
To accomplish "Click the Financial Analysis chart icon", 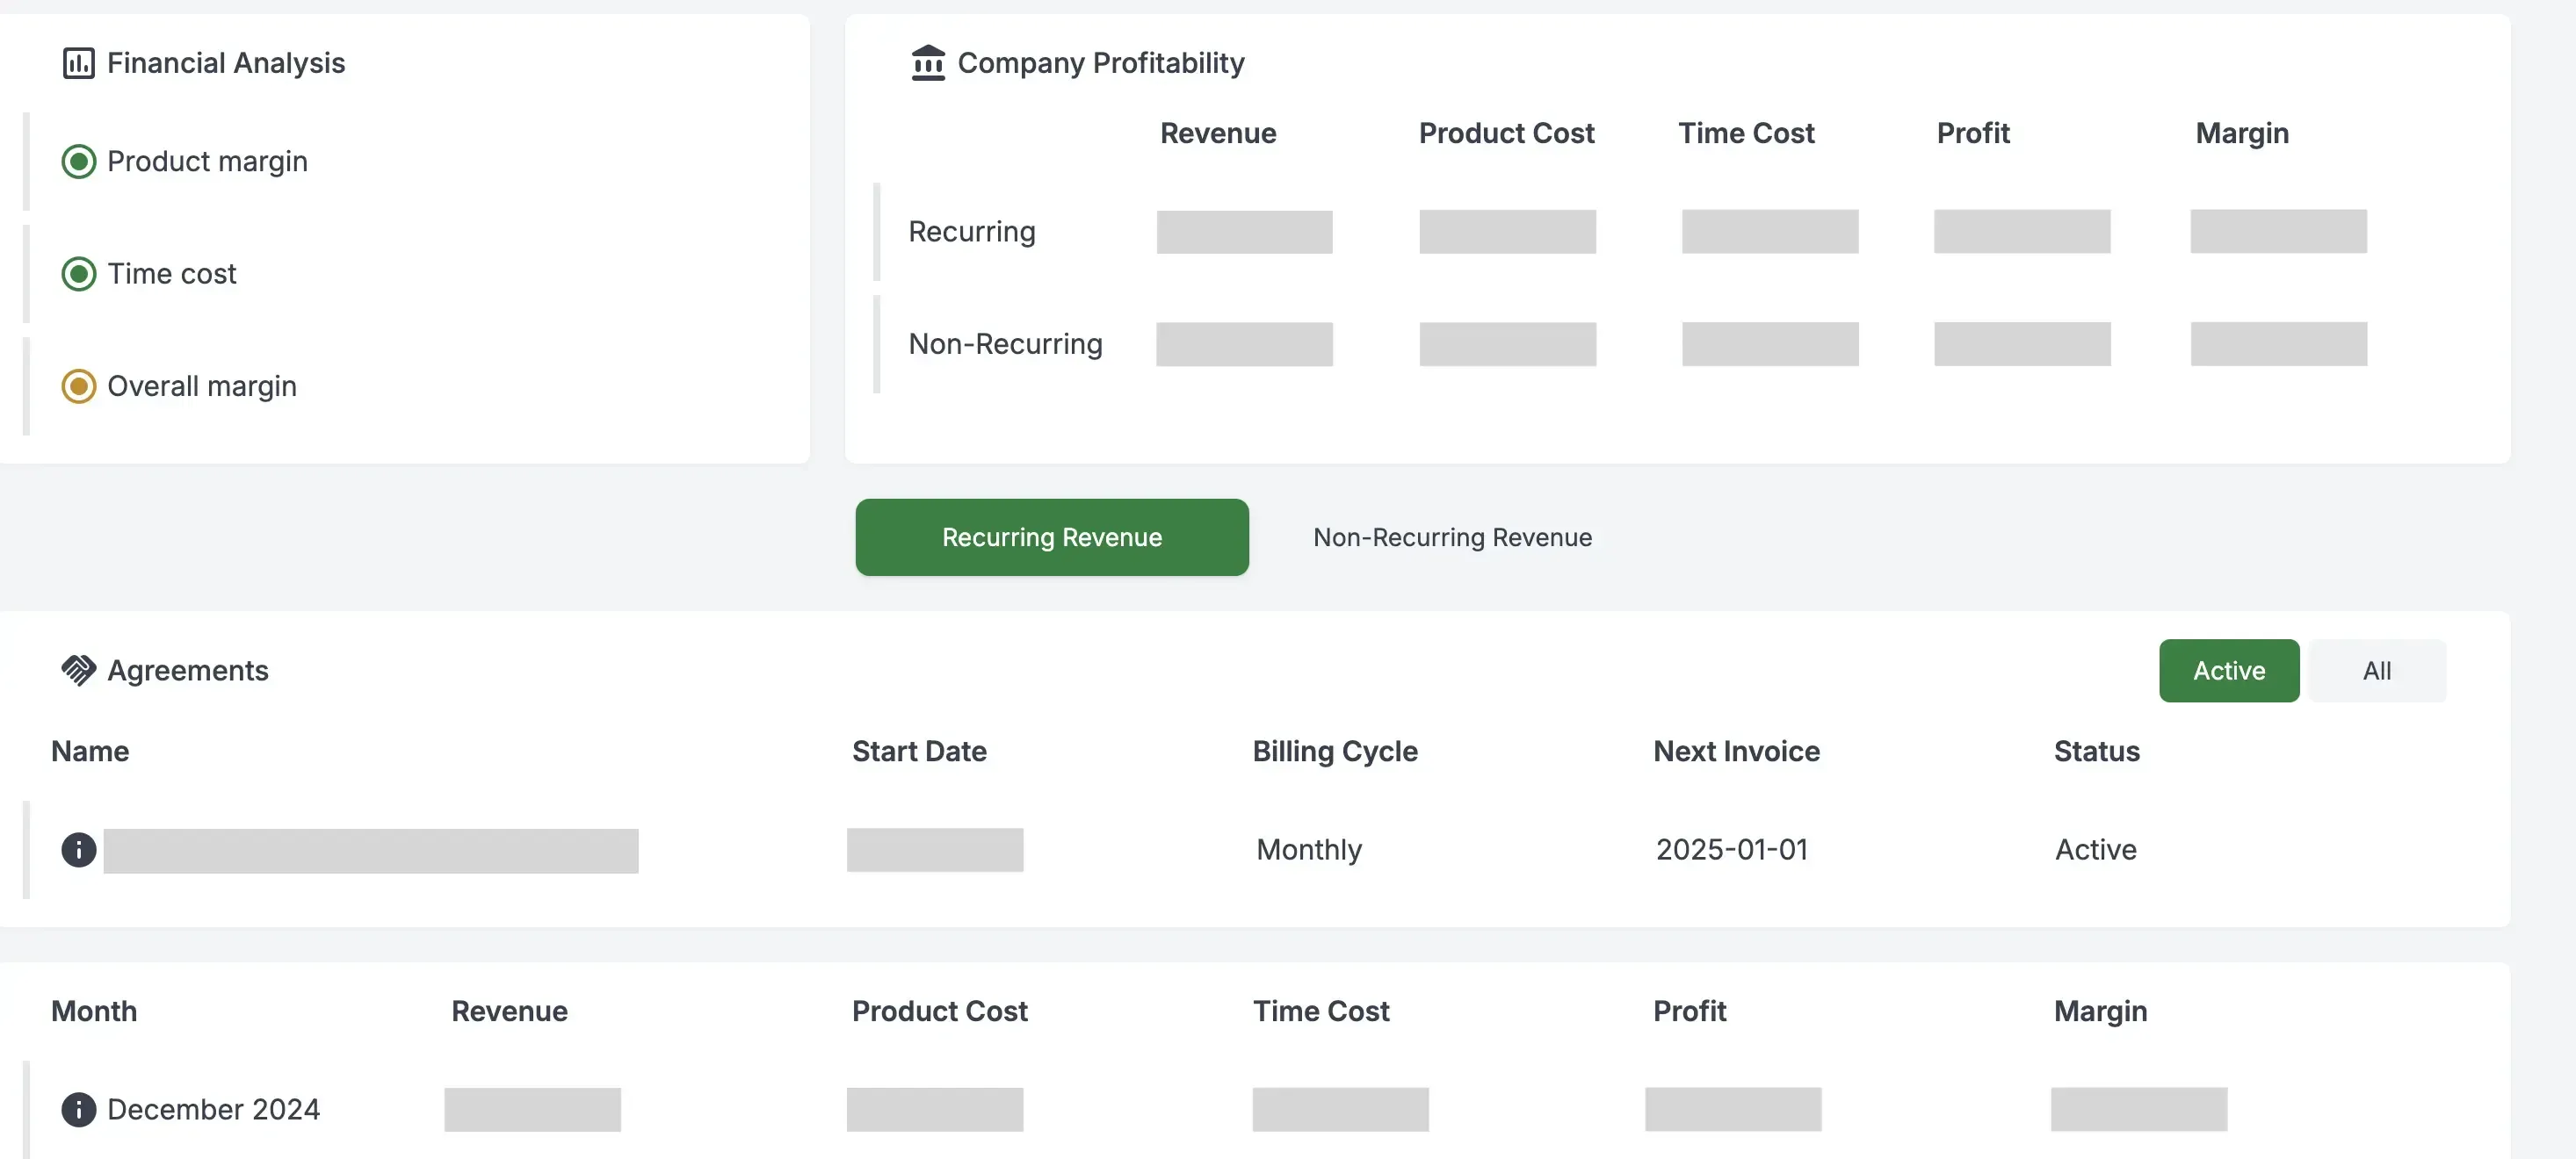I will 79,63.
